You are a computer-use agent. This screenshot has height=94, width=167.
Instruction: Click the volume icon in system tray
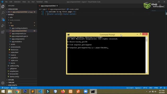156,92
